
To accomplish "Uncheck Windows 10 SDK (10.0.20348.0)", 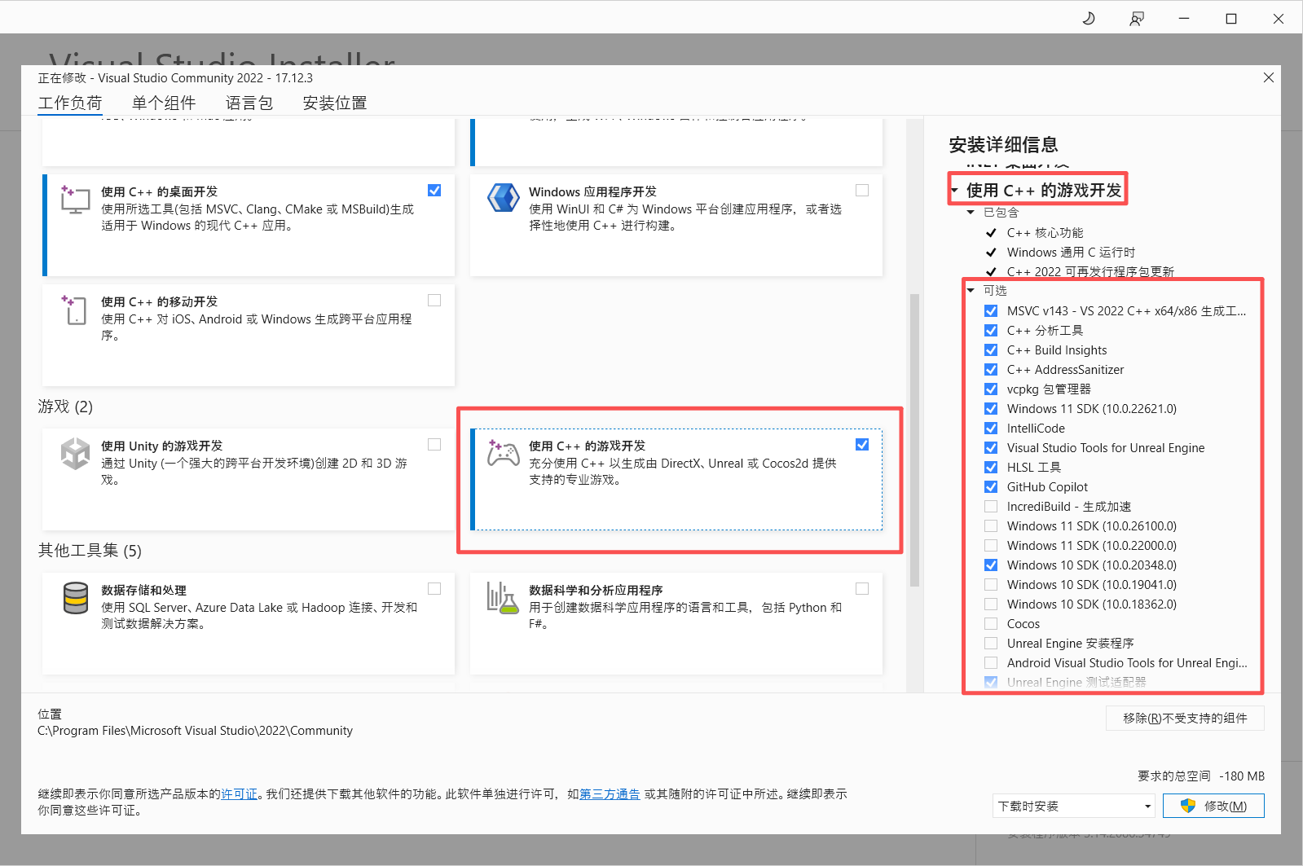I will (x=991, y=565).
